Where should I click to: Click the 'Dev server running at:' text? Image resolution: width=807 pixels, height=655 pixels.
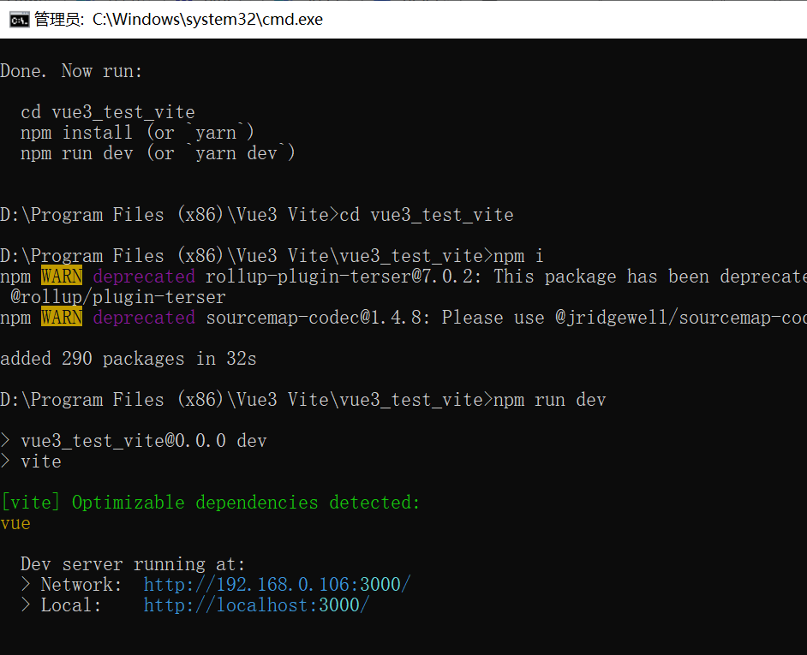[133, 564]
